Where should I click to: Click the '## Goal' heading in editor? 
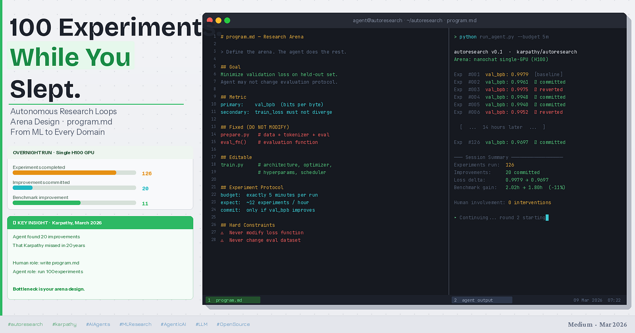pyautogui.click(x=230, y=67)
